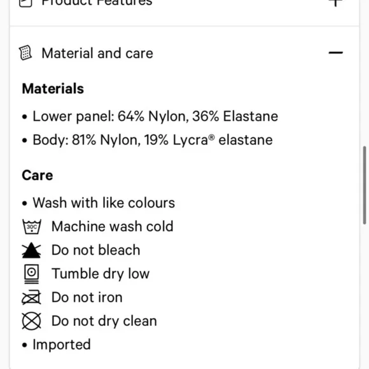This screenshot has width=369, height=369.
Task: Click Wash with like colours text
Action: [x=104, y=202]
